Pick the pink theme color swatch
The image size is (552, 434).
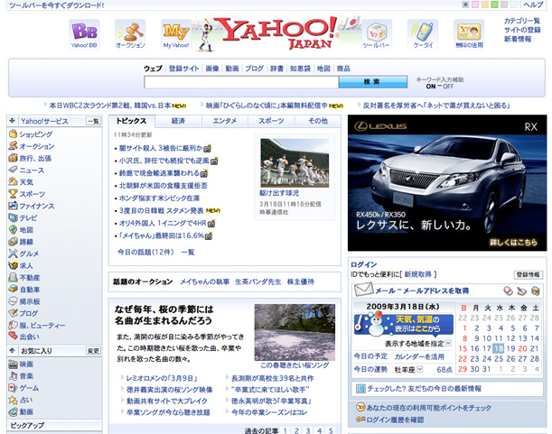(x=475, y=5)
